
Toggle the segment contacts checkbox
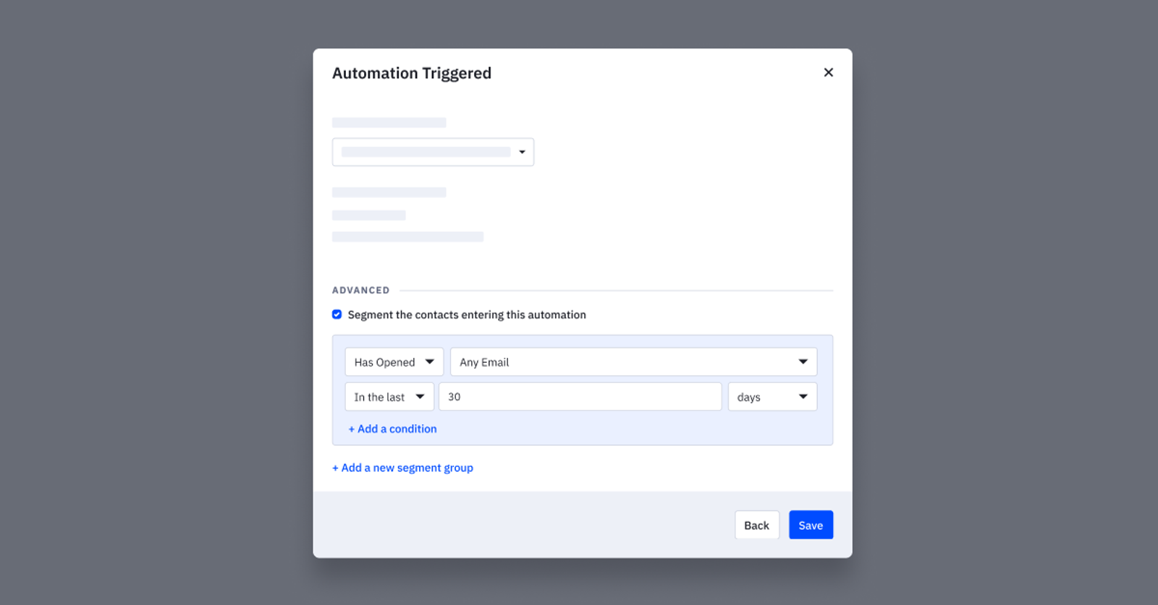click(x=337, y=314)
